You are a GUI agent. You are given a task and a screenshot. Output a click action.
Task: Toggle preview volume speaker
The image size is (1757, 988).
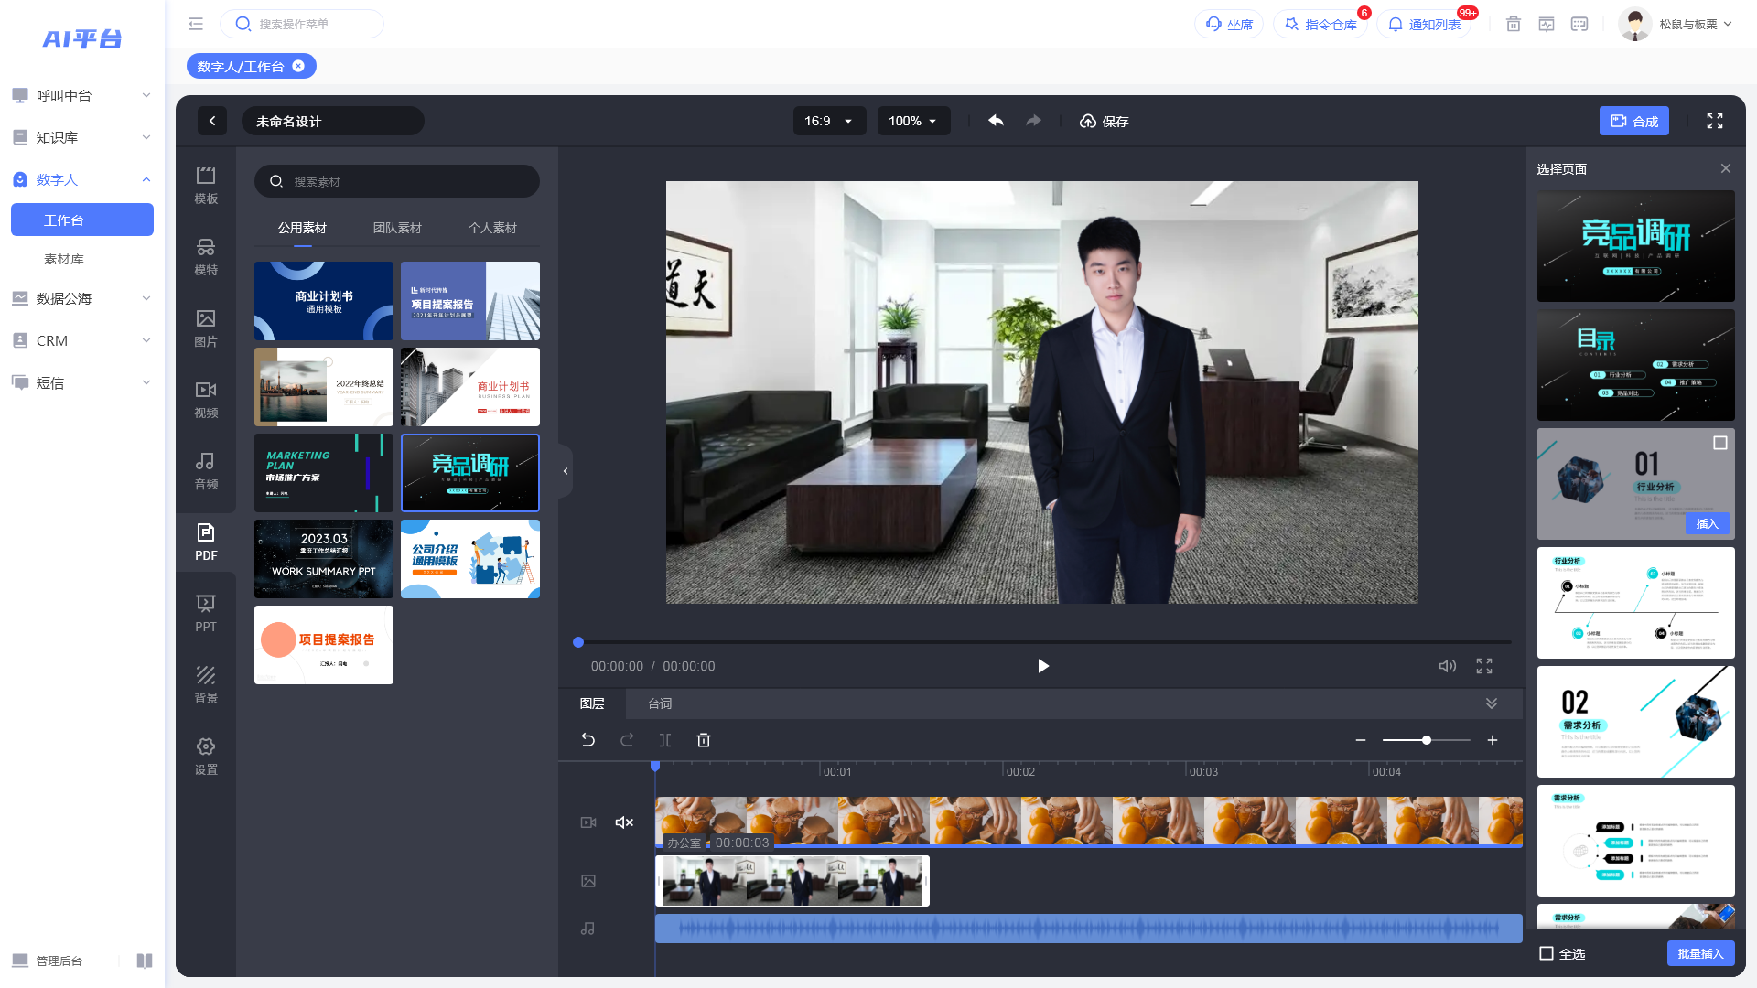pyautogui.click(x=1447, y=666)
